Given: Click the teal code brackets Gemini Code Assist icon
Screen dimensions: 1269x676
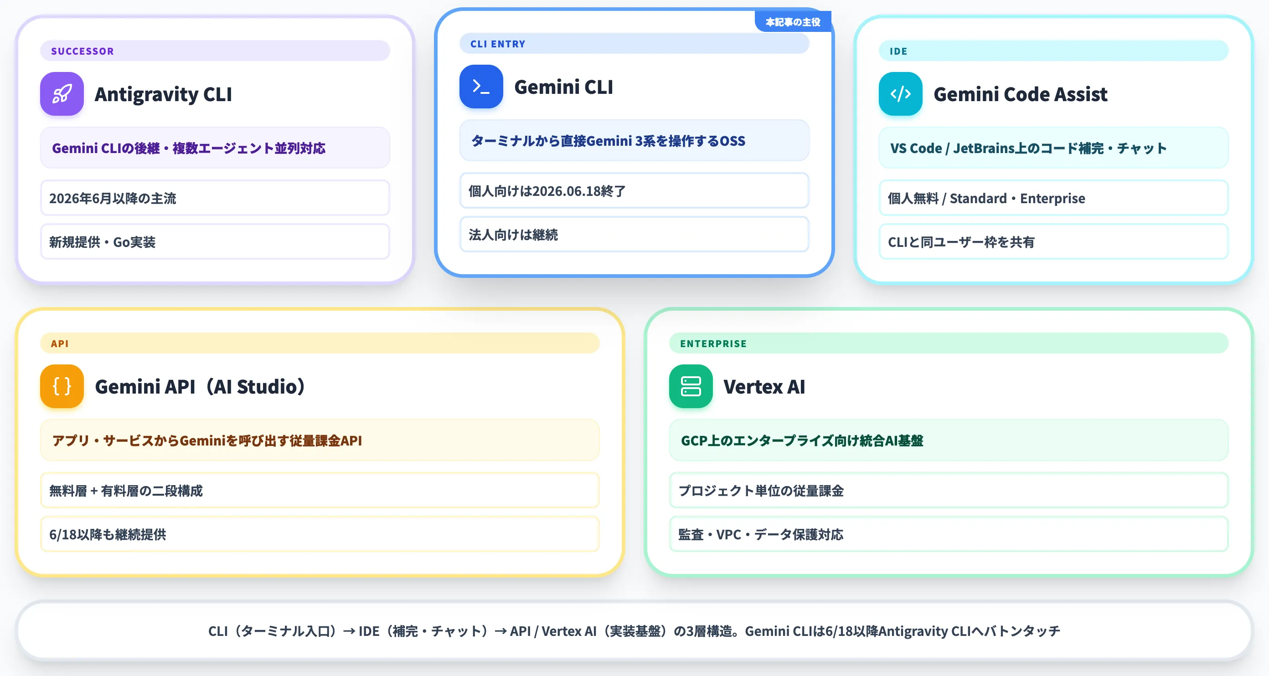Looking at the screenshot, I should click(x=900, y=94).
